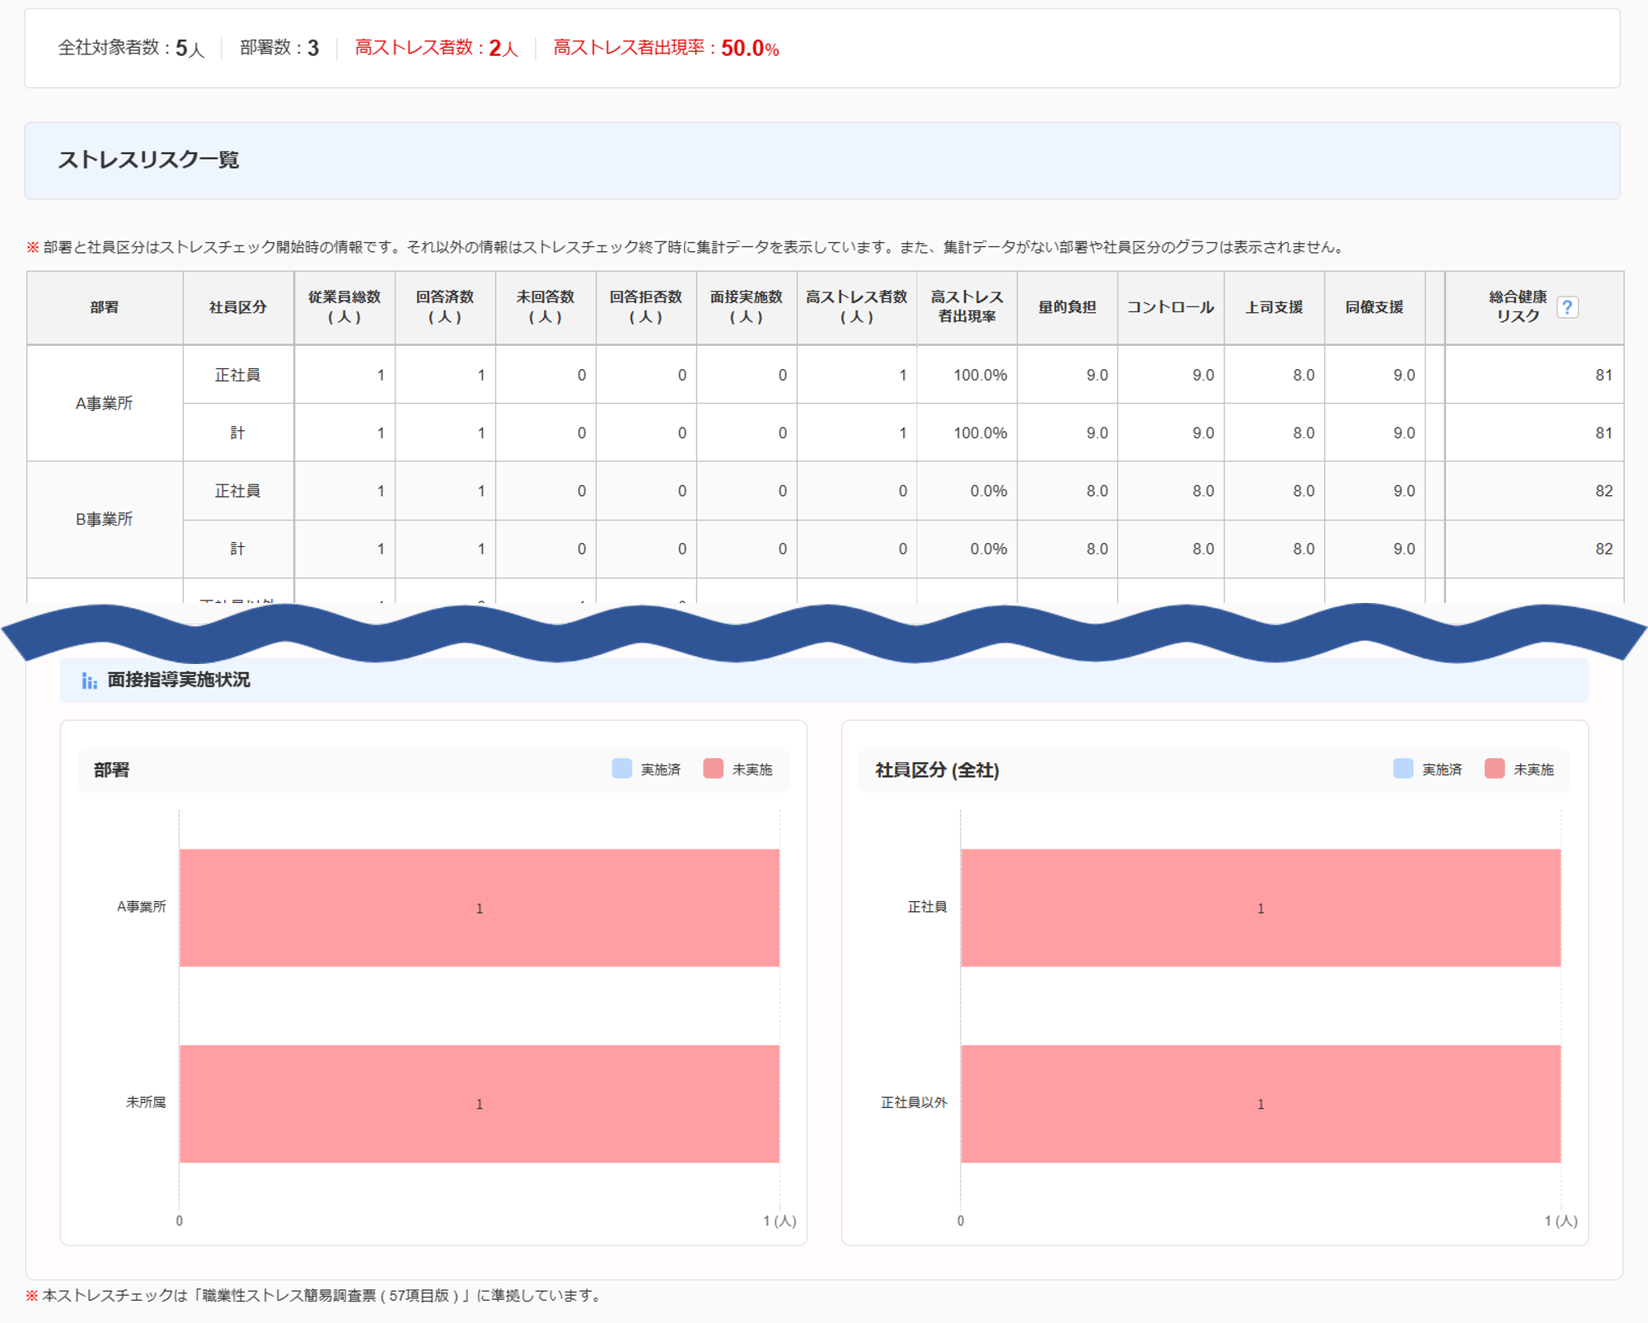Click the 正社員以外 bar in the 社員区分 chart

coord(1260,1104)
